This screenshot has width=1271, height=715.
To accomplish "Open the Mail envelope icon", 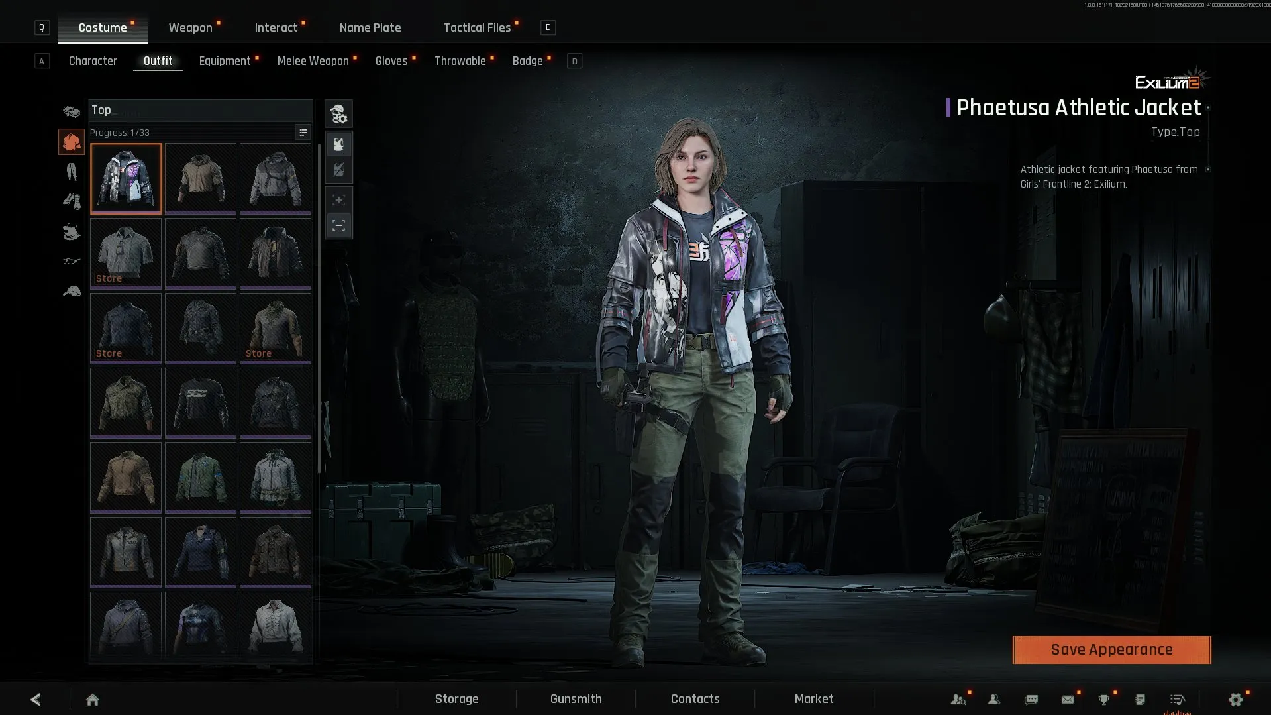I will tap(1068, 699).
